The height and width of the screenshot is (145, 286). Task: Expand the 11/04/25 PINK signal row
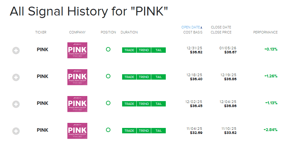tap(16, 131)
